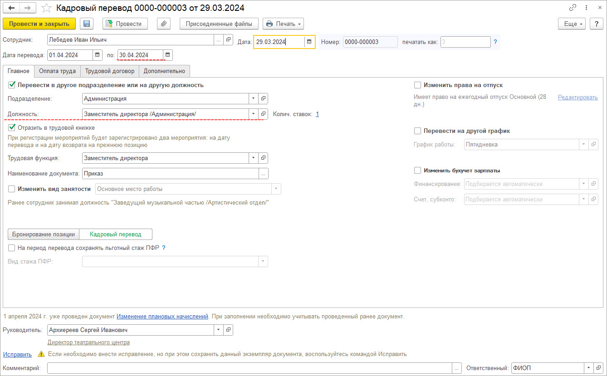Click the Исправить link

(17, 354)
